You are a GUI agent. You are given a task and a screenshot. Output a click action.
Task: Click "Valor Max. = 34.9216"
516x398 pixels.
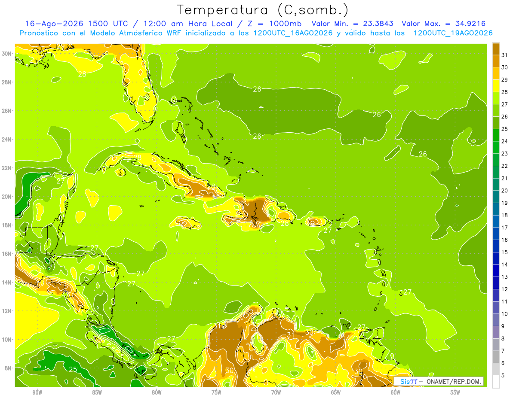click(444, 24)
